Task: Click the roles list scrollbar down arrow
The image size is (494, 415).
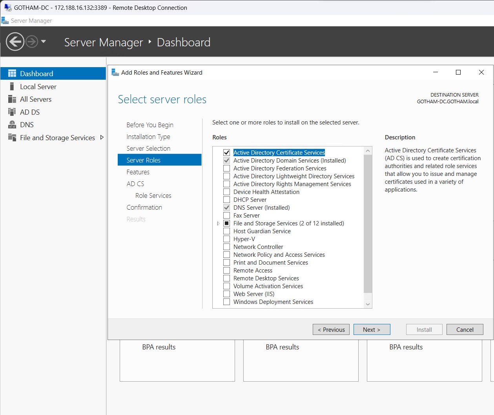Action: tap(367, 303)
